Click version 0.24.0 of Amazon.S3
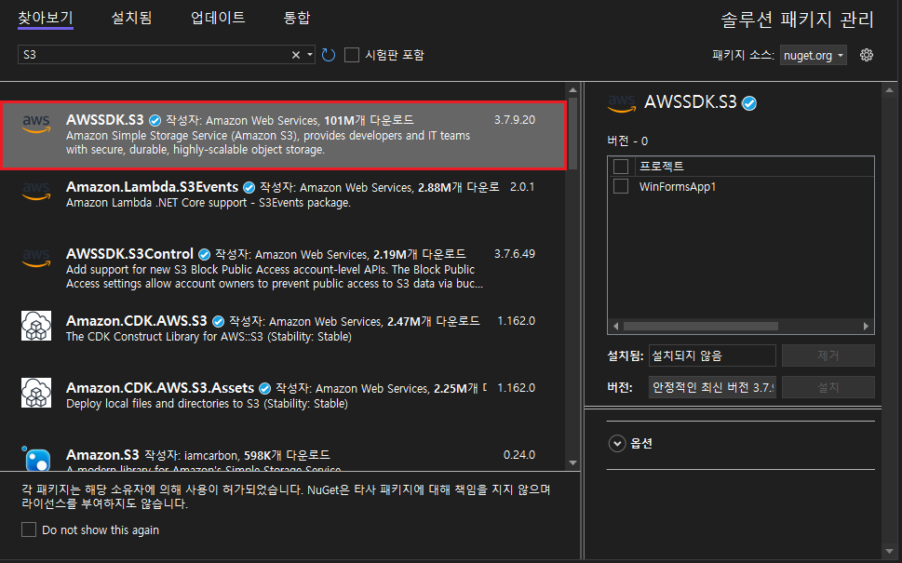This screenshot has height=563, width=902. 518,455
